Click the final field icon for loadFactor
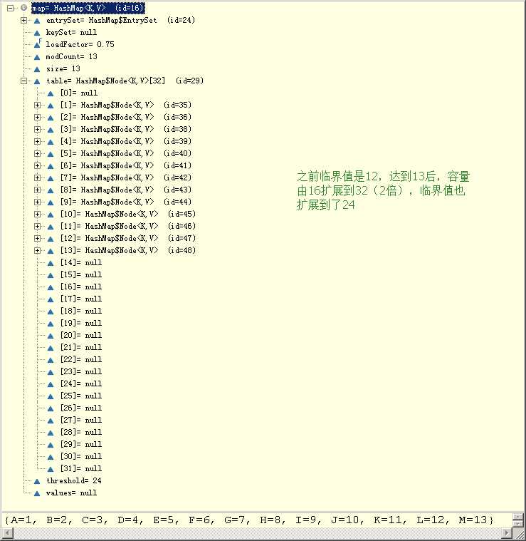The width and height of the screenshot is (526, 541). [x=37, y=44]
